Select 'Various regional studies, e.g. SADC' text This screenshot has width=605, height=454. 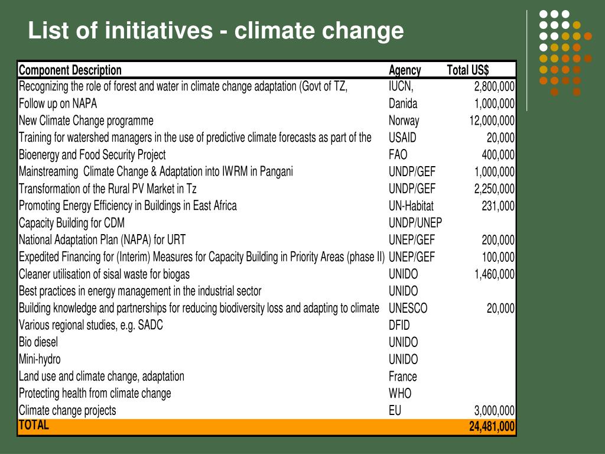(90, 325)
